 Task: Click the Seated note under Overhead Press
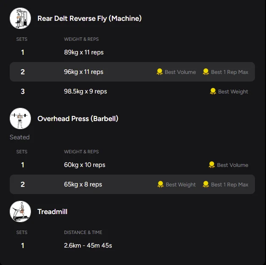click(19, 137)
